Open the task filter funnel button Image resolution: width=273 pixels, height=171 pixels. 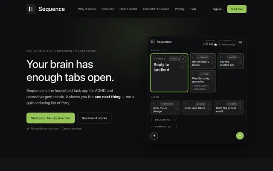[154, 136]
